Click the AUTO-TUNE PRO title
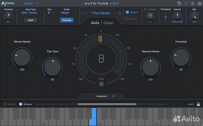This screenshot has width=203, height=126. [101, 3]
